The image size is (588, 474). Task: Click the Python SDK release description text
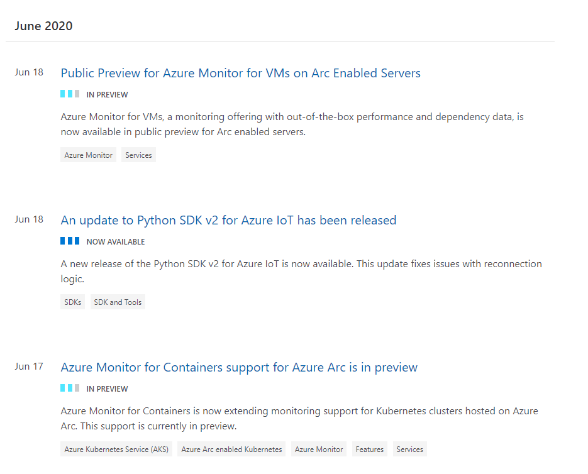(x=301, y=271)
